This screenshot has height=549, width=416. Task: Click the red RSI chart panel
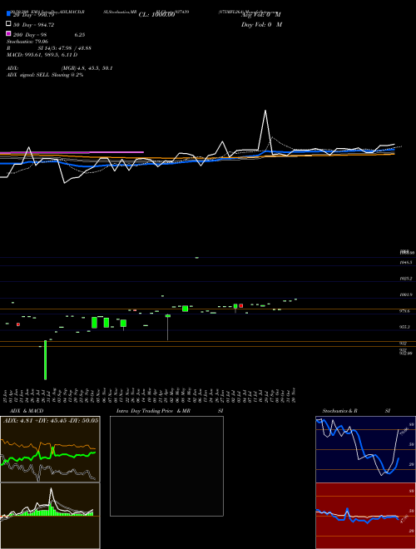(x=365, y=516)
